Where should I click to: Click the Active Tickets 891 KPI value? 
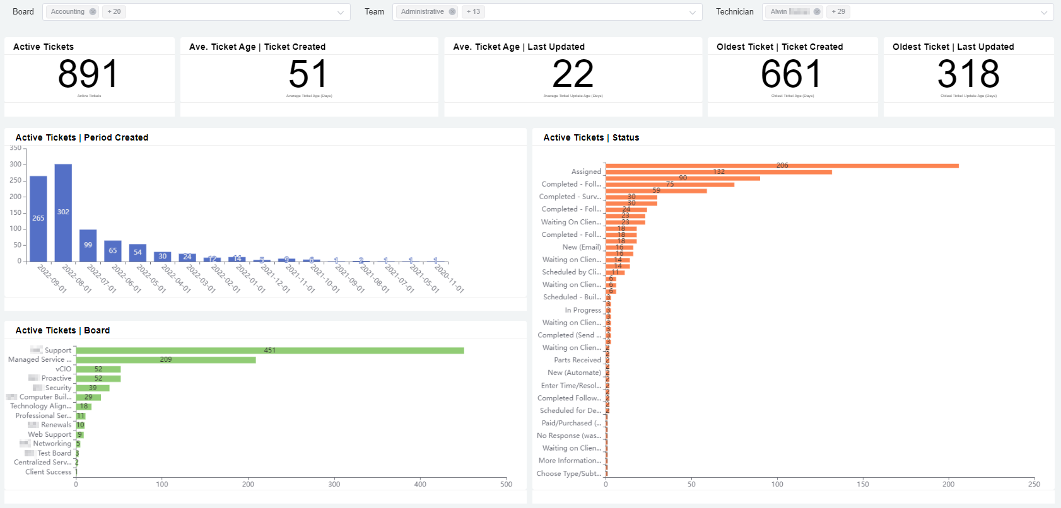coord(88,74)
